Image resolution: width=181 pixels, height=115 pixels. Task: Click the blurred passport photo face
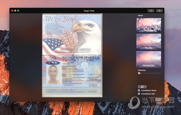[x=53, y=72]
